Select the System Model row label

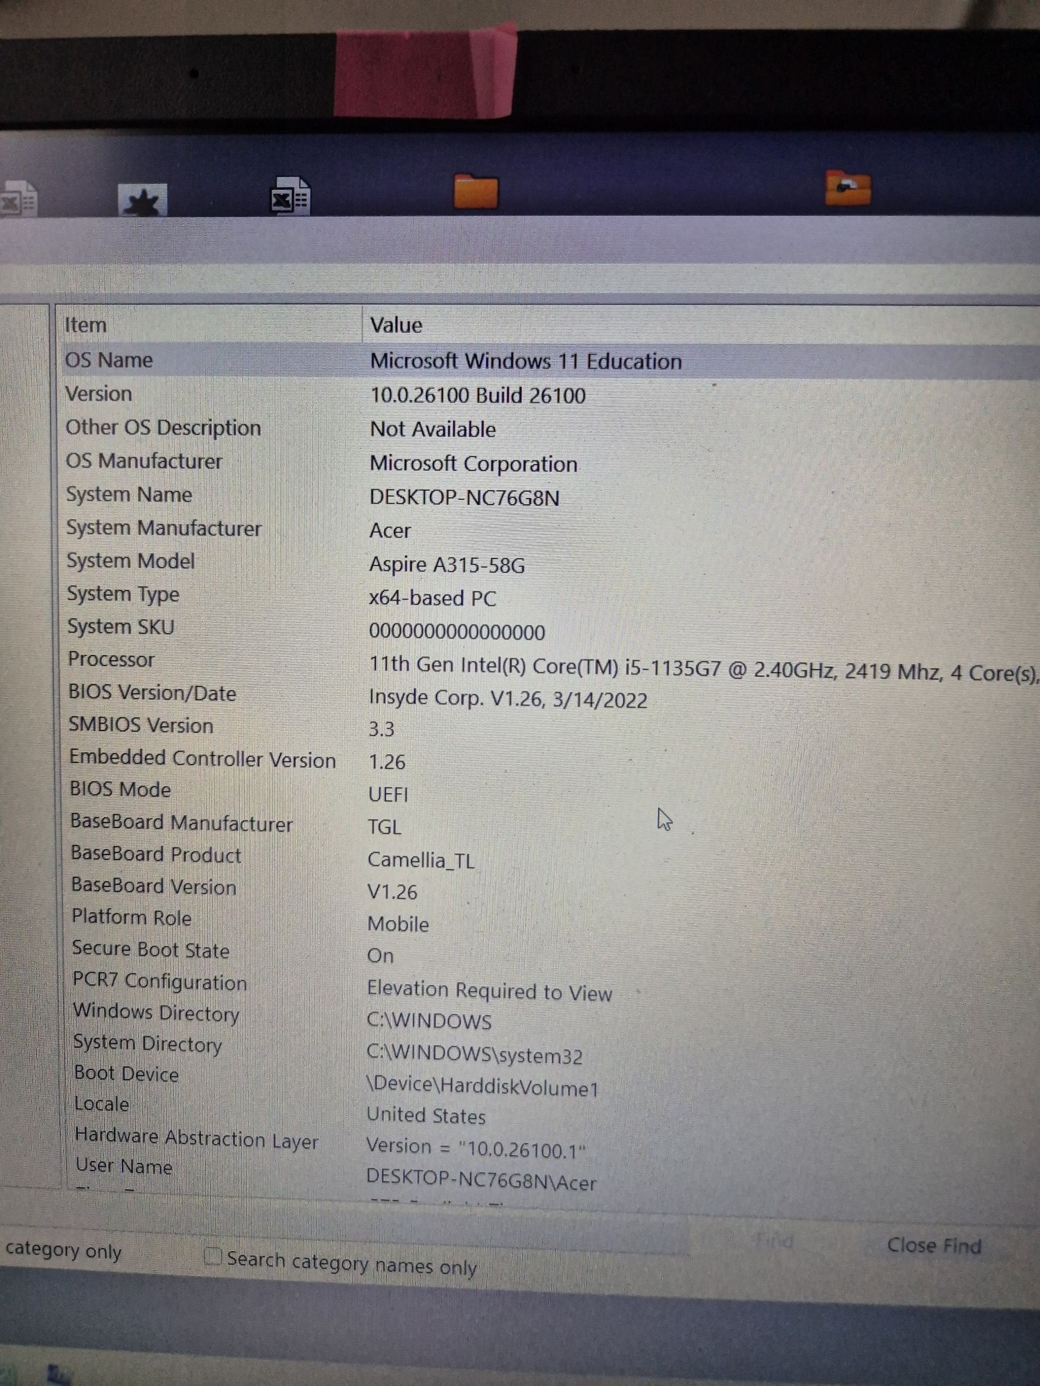pos(131,561)
